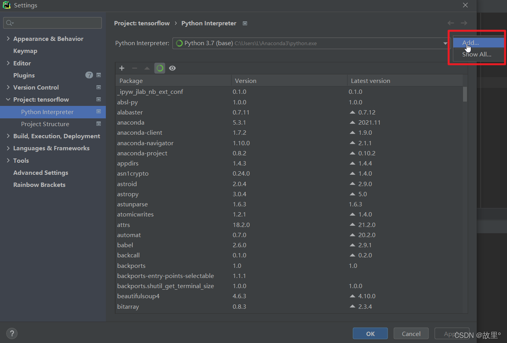Open the Python 3.7 (base) interpreter combo box
This screenshot has height=343, width=507.
click(311, 43)
